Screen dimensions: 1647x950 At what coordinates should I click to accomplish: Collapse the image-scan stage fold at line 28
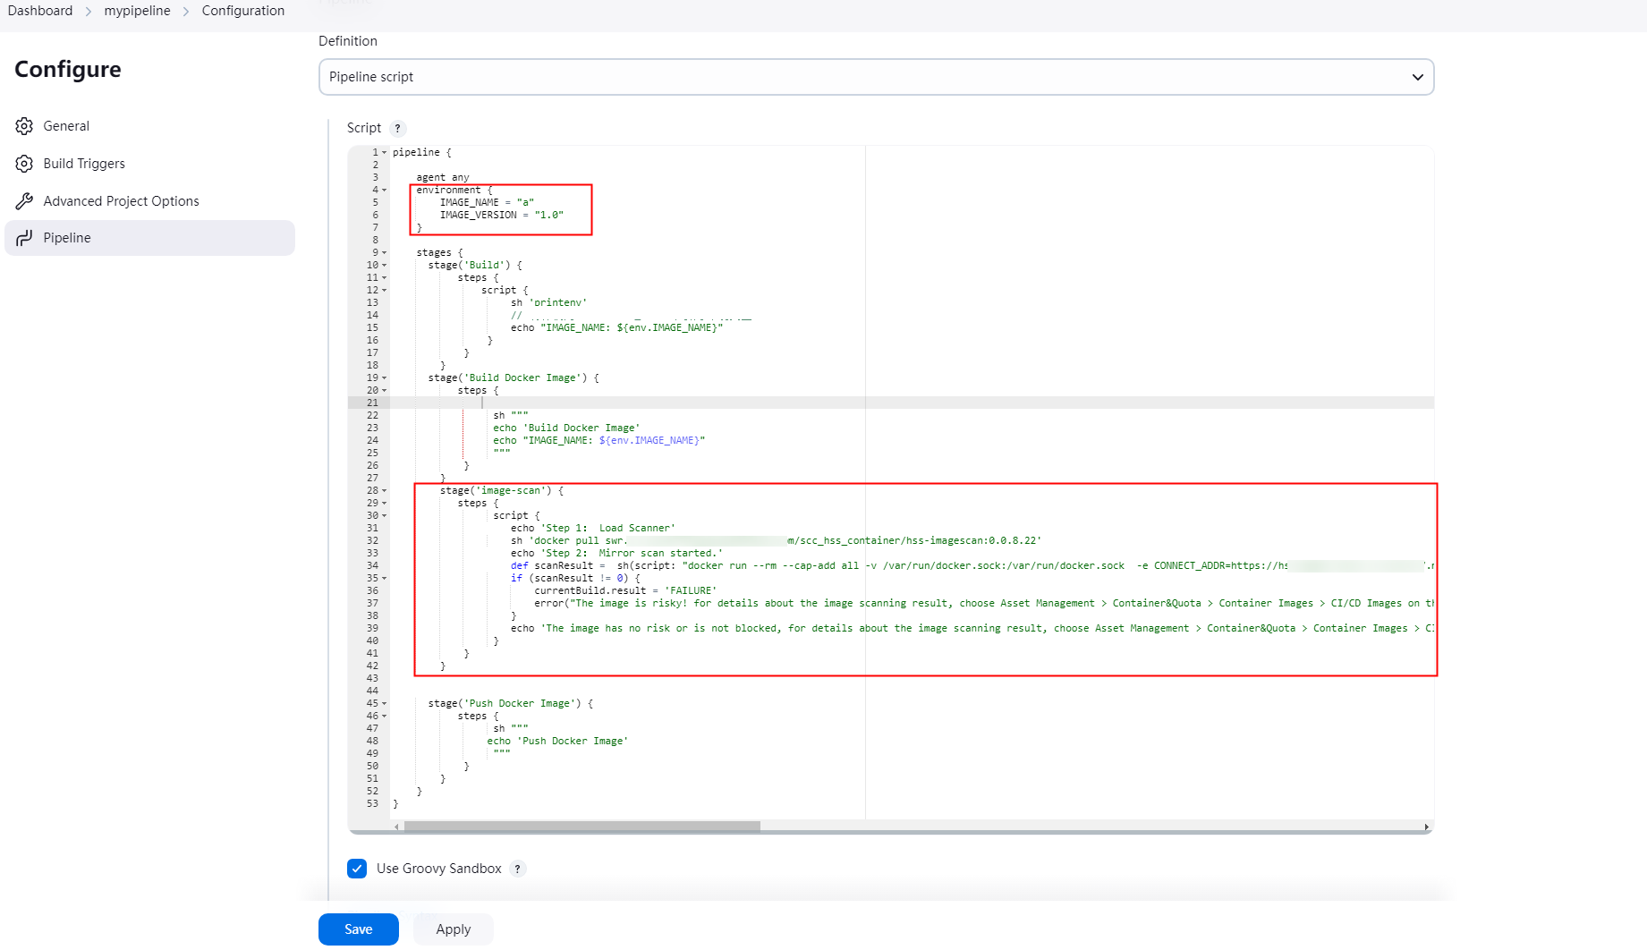[x=385, y=490]
